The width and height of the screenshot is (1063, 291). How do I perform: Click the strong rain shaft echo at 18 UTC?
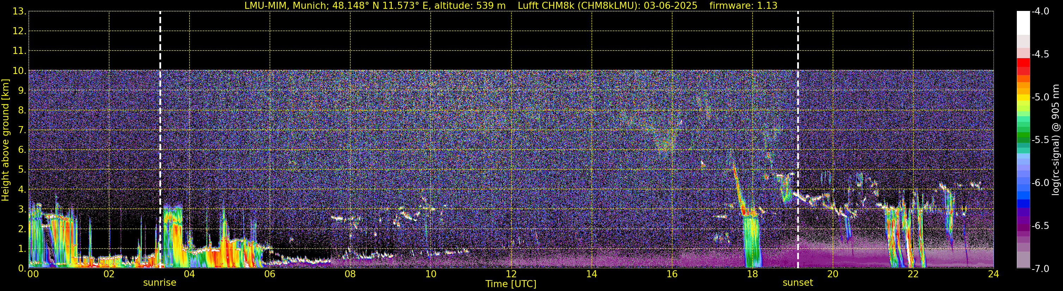[x=752, y=241]
